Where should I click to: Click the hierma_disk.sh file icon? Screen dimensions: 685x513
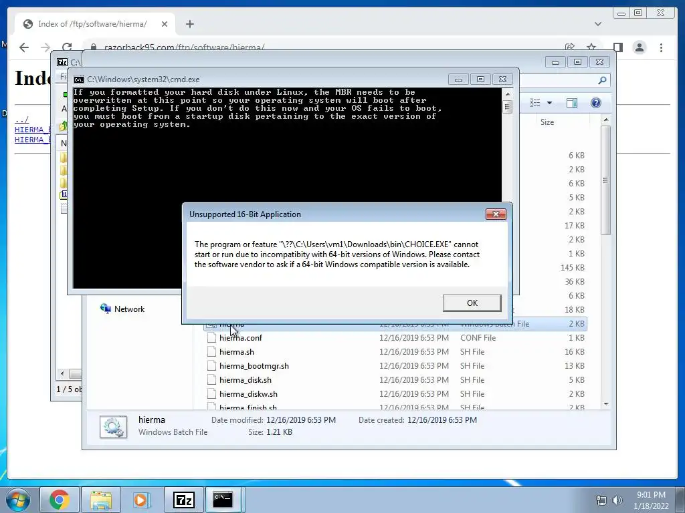click(211, 379)
